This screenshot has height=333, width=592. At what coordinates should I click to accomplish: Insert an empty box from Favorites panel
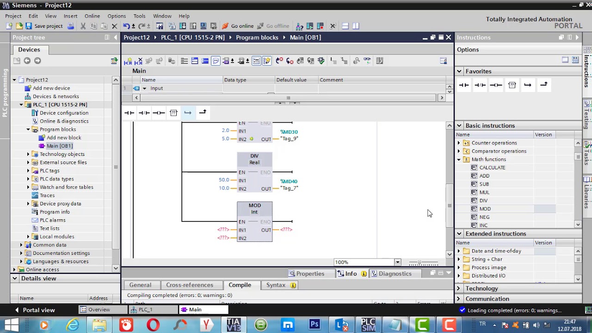tap(512, 85)
